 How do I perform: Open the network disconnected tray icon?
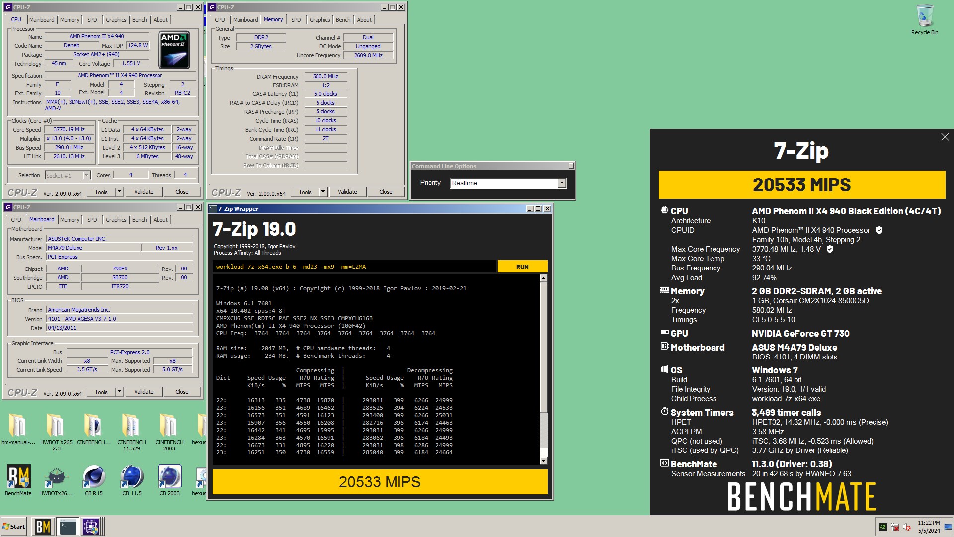[894, 527]
